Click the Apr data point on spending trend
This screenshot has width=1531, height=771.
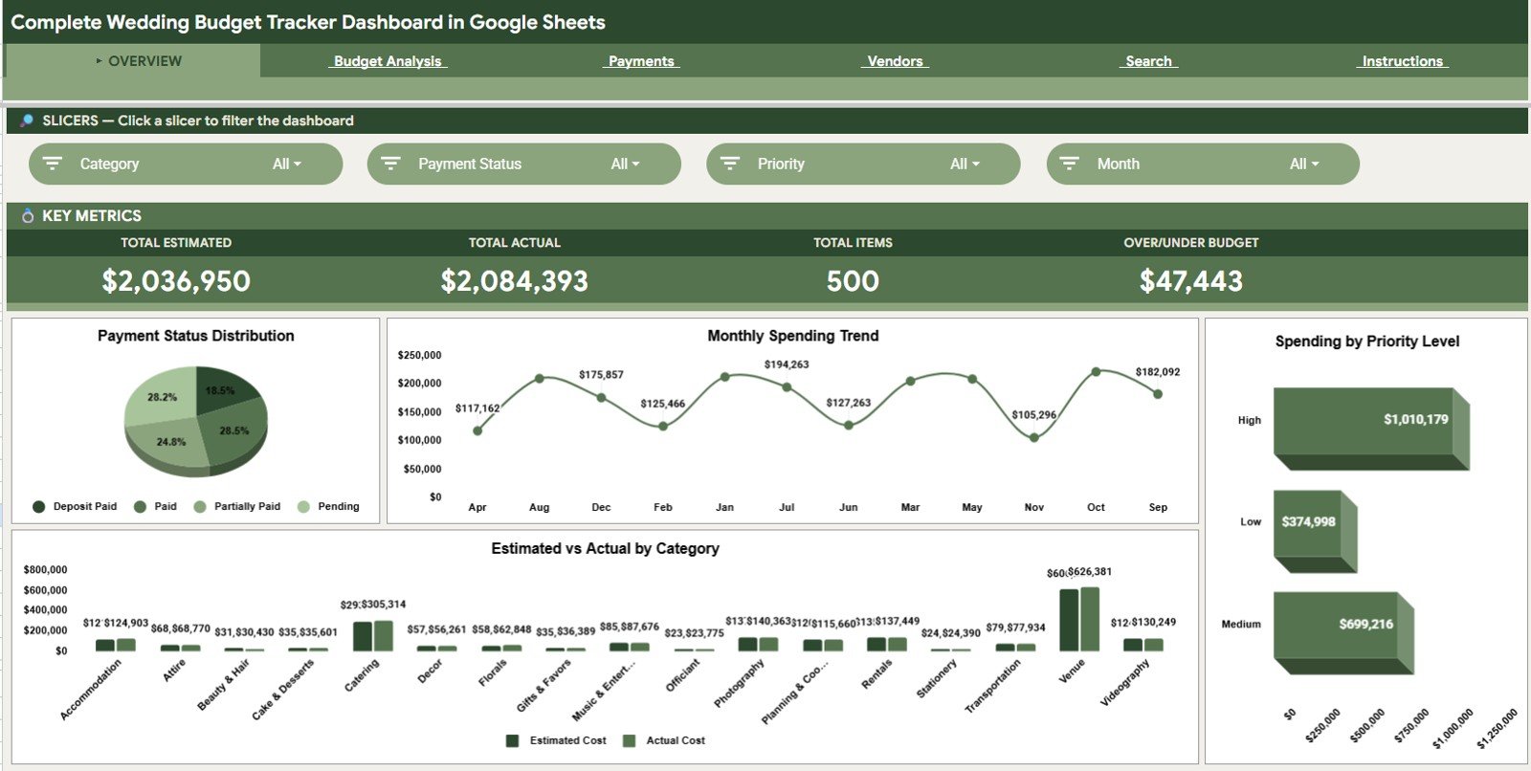click(x=477, y=430)
